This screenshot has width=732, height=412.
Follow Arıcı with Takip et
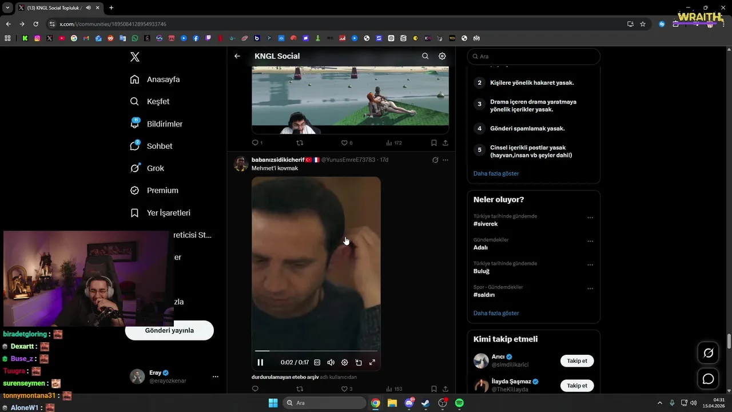(577, 360)
